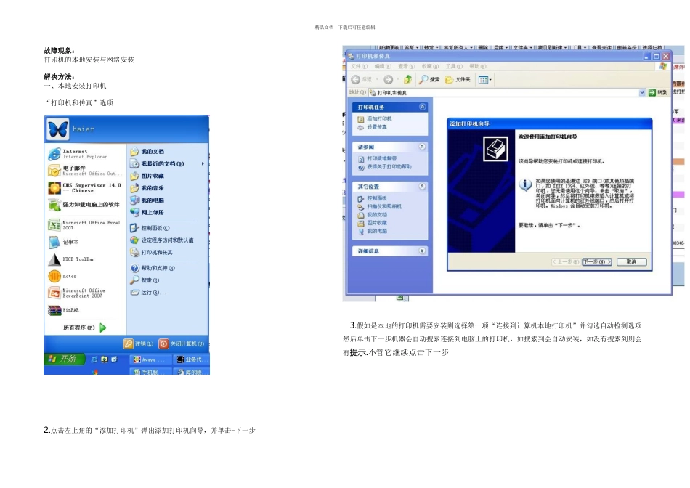Open 设定程序访问和默认值

163,240
